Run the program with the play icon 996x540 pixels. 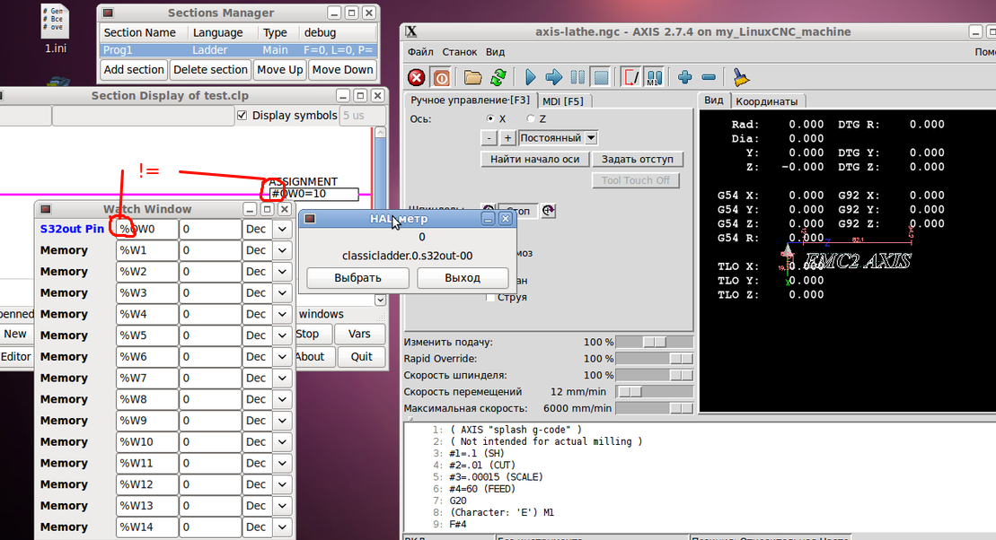point(531,77)
